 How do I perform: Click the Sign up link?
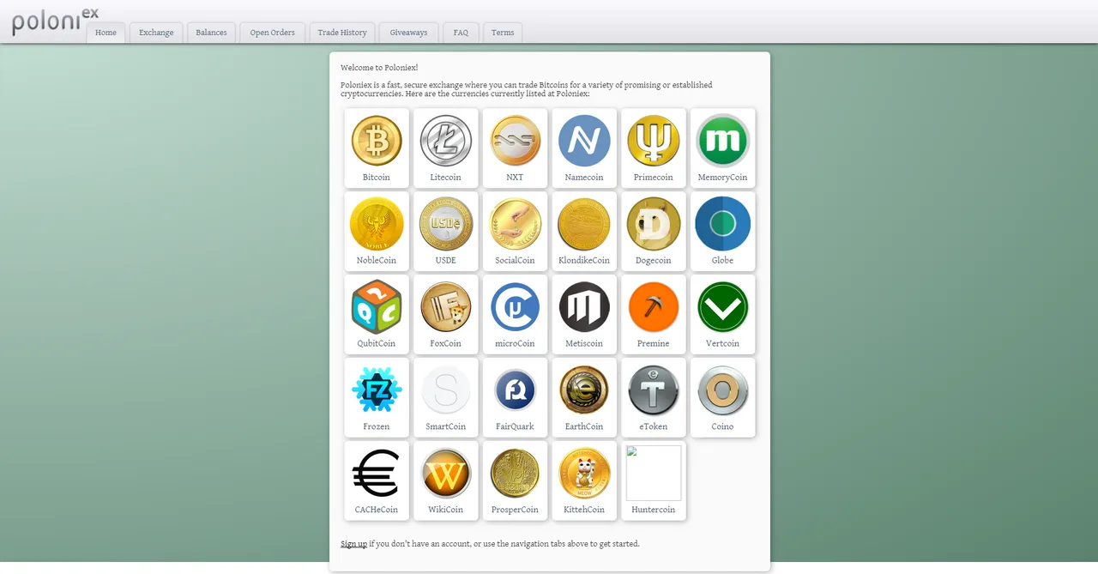point(353,544)
